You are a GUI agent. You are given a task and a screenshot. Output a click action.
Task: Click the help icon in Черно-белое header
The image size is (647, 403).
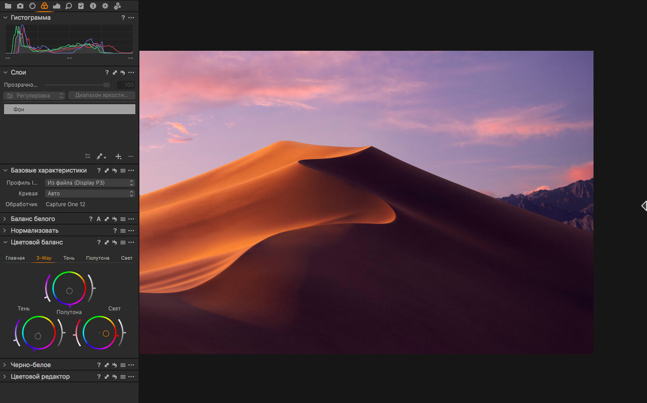[99, 365]
